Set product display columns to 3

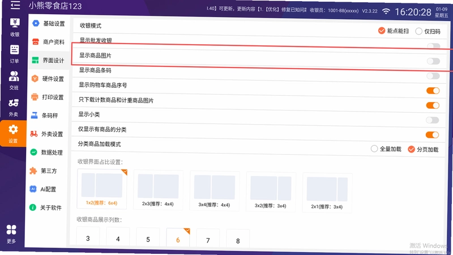click(x=88, y=237)
